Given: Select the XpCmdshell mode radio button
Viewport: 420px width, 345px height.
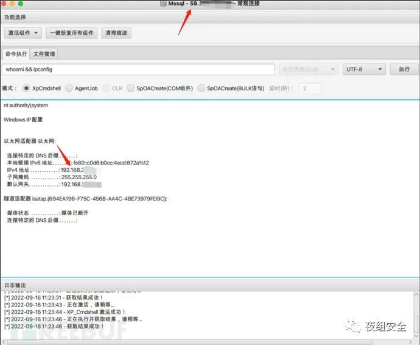Looking at the screenshot, I should coord(26,88).
